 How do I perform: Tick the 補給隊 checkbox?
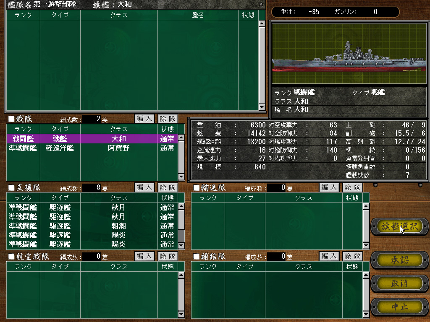pyautogui.click(x=196, y=257)
